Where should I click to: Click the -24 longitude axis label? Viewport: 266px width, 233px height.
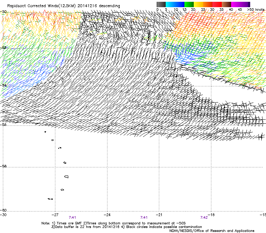[107, 215]
